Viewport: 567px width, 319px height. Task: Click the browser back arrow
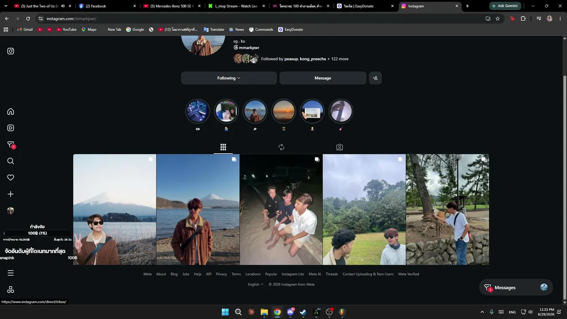tap(7, 19)
